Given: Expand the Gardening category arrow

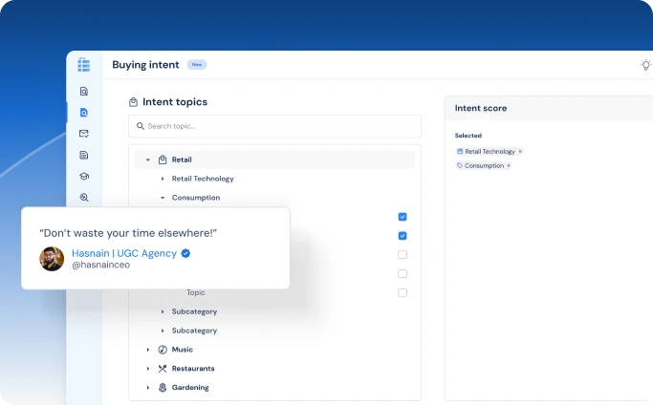Looking at the screenshot, I should click(148, 388).
